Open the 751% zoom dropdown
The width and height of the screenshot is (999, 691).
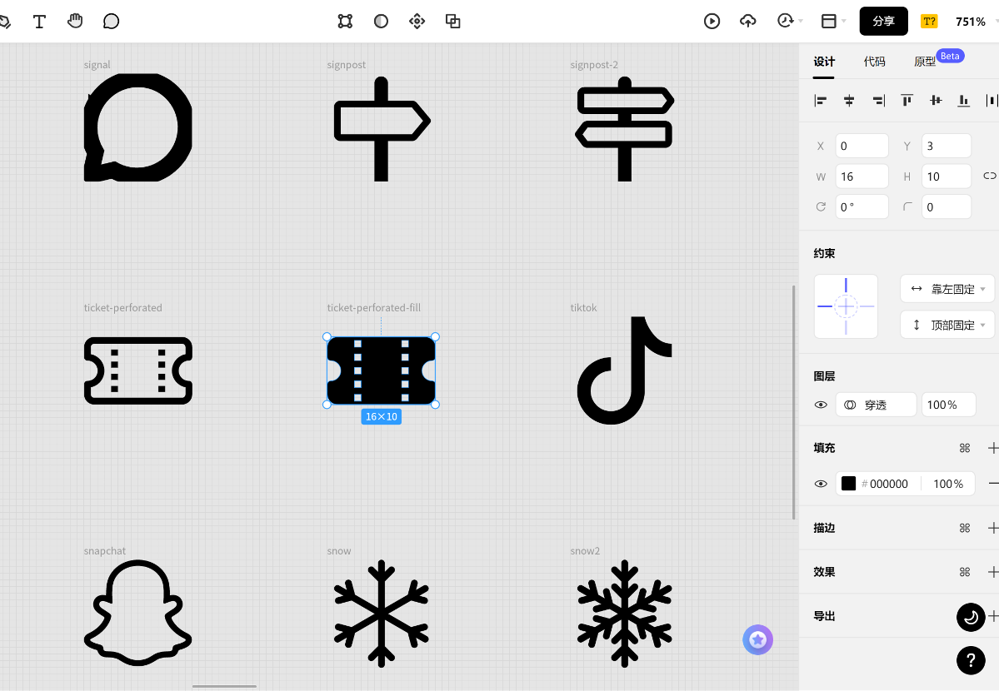point(976,22)
